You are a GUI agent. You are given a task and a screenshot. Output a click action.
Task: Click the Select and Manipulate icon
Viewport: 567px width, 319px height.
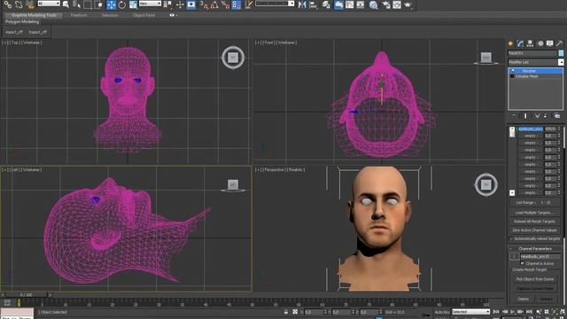[x=180, y=4]
